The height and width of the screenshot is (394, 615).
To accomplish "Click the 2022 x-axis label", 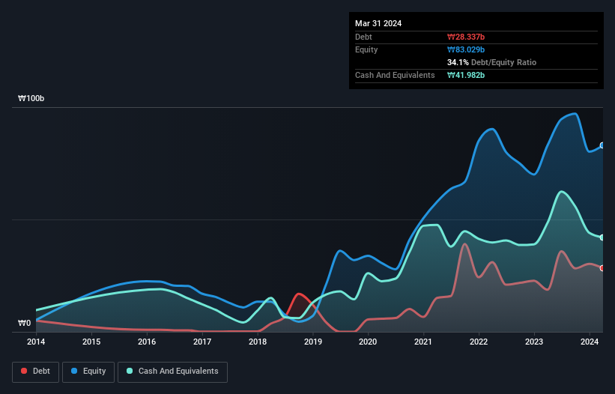I will pos(479,342).
